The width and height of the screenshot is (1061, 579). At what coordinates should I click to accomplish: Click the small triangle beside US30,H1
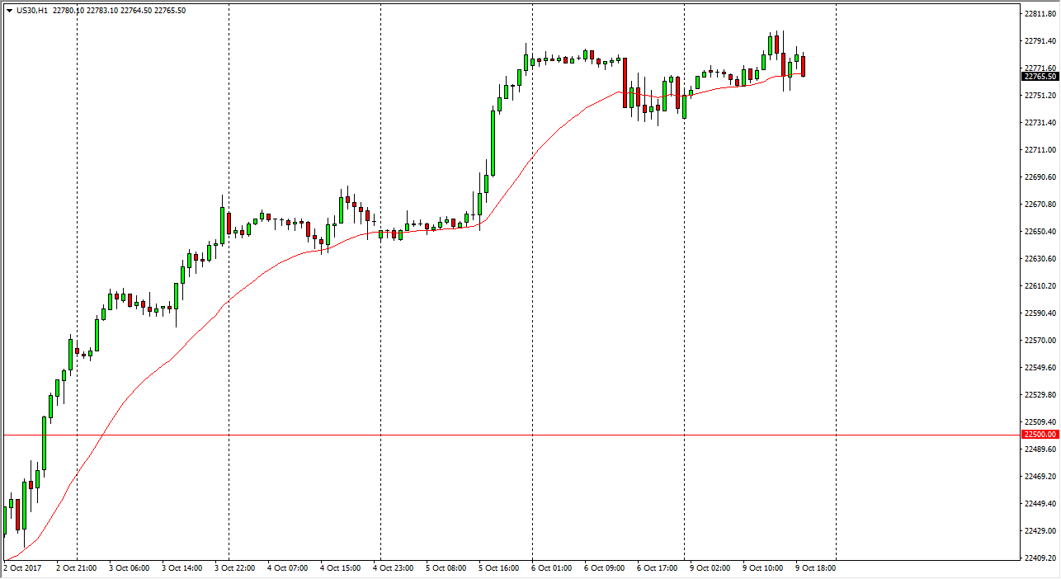pyautogui.click(x=9, y=10)
